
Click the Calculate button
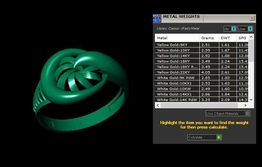[x=205, y=137]
